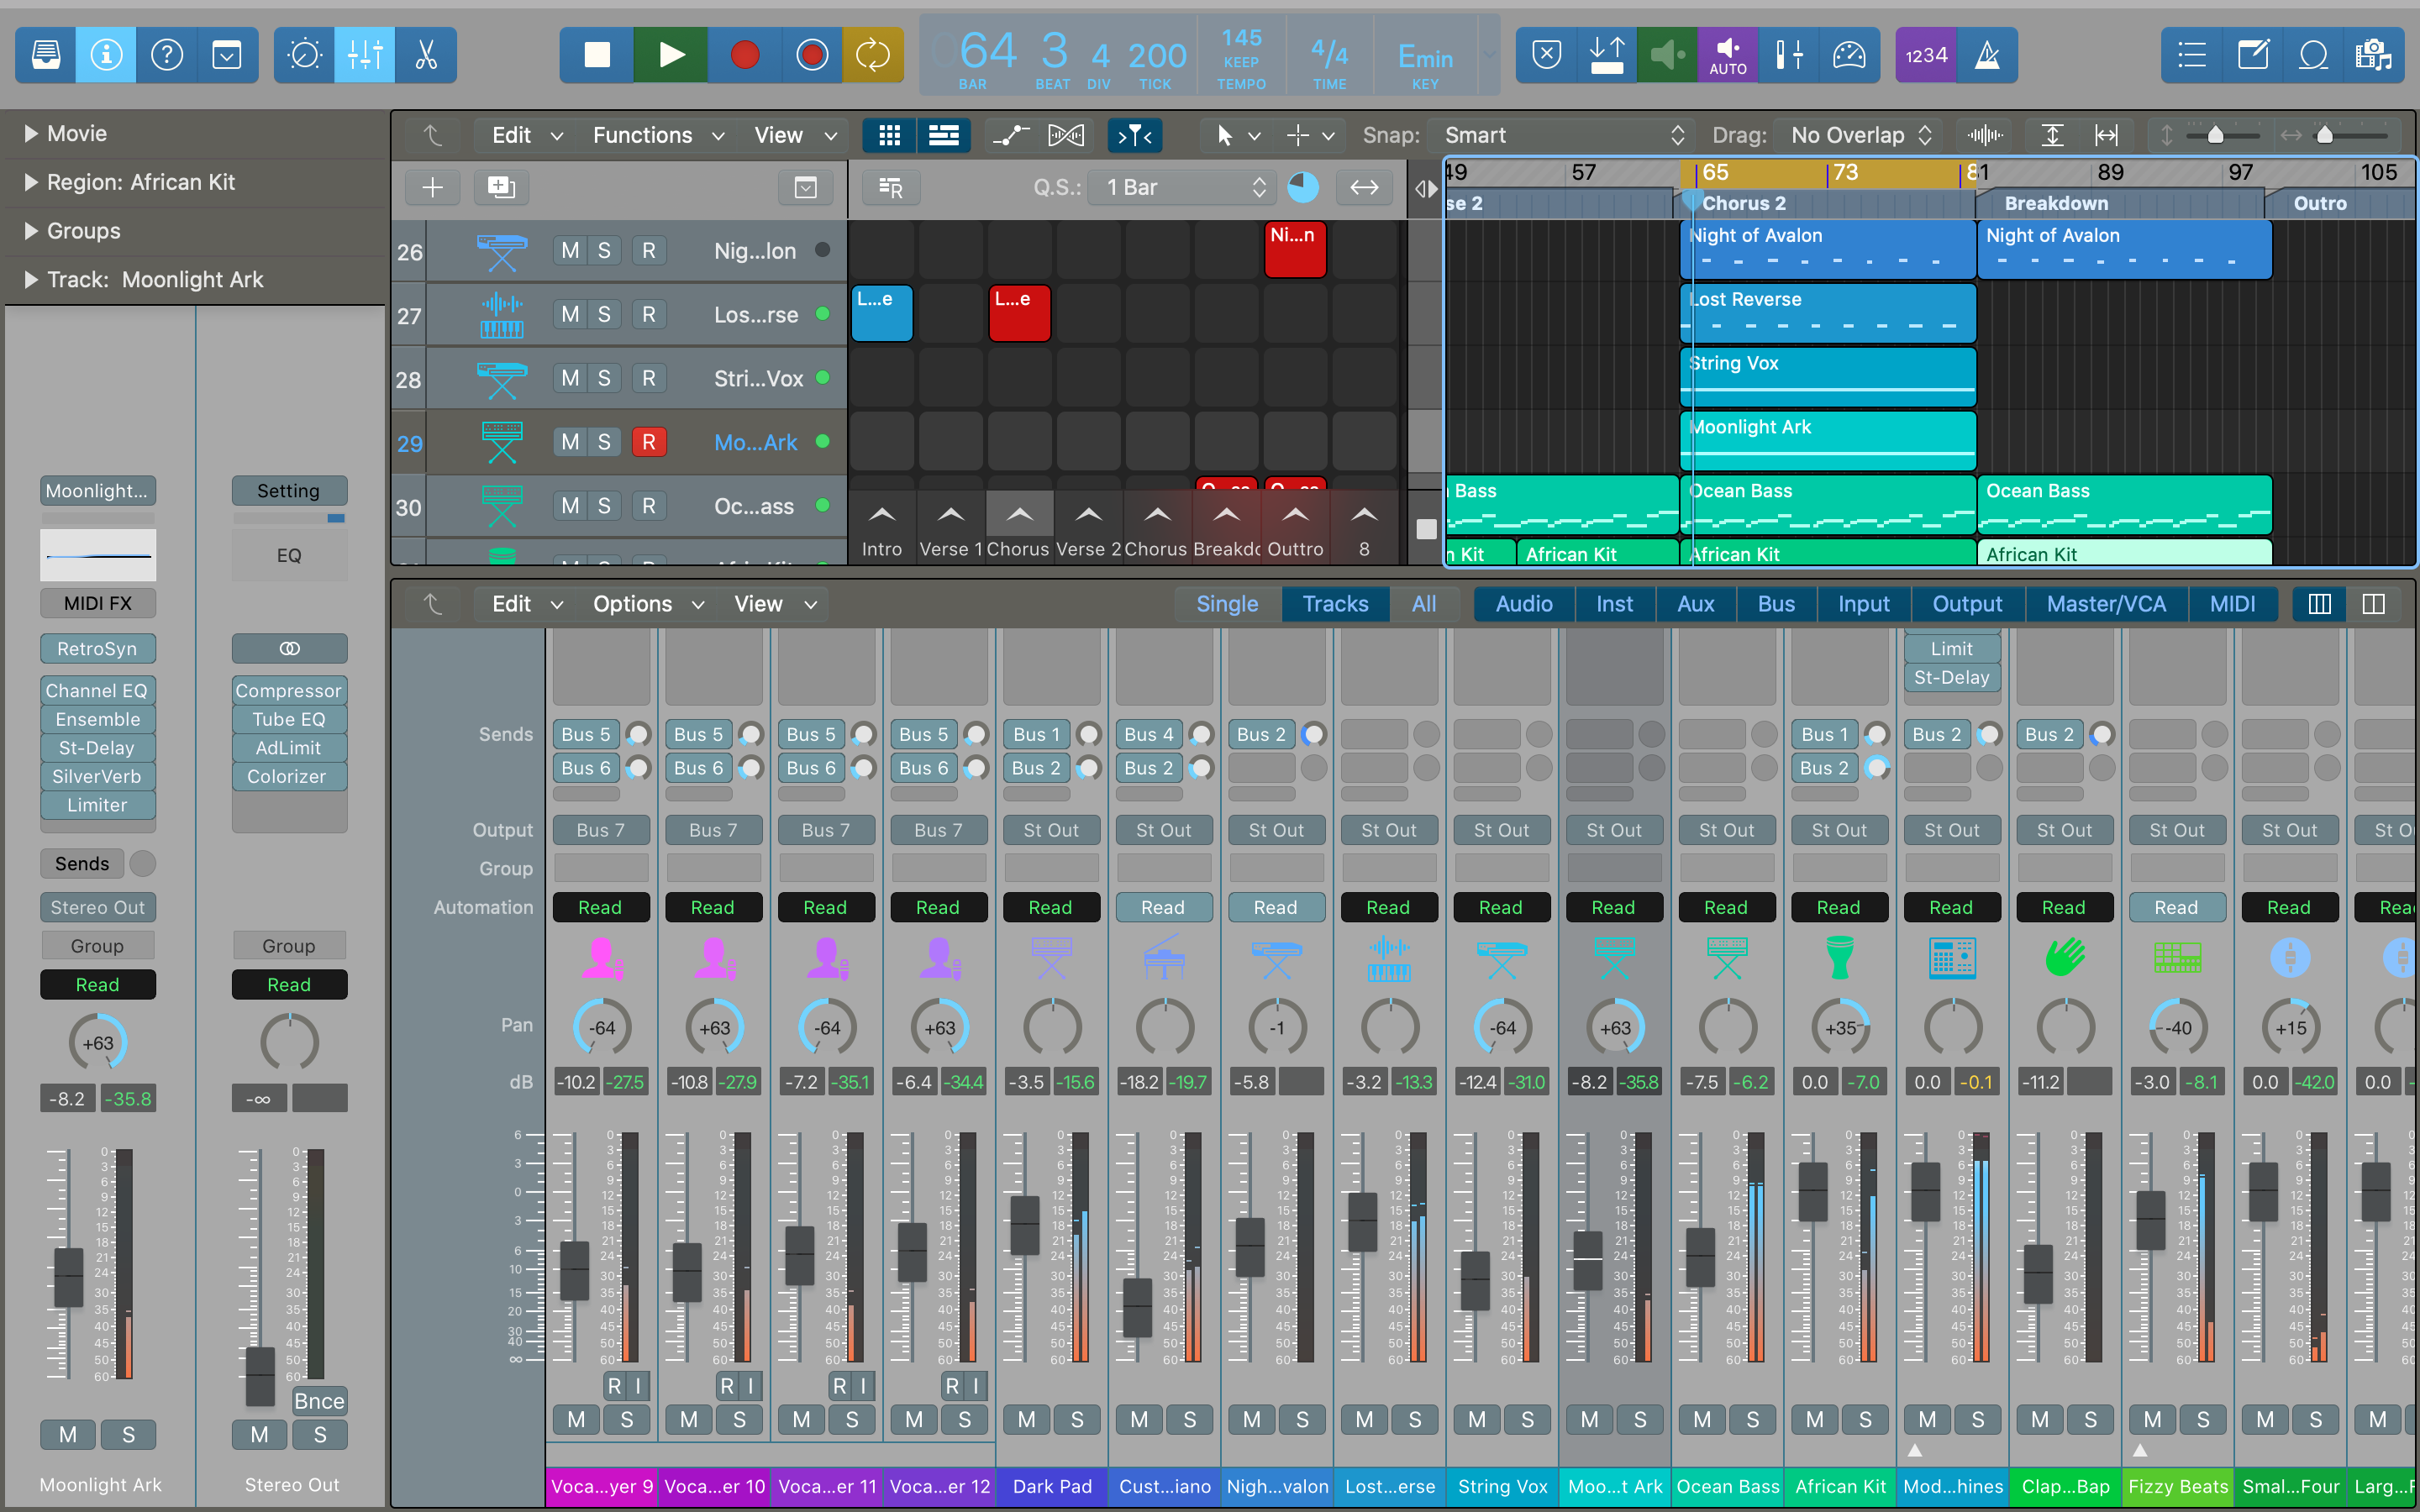2420x1512 pixels.
Task: Click the Bus 7 output on Vocal Layer 9
Action: (600, 830)
